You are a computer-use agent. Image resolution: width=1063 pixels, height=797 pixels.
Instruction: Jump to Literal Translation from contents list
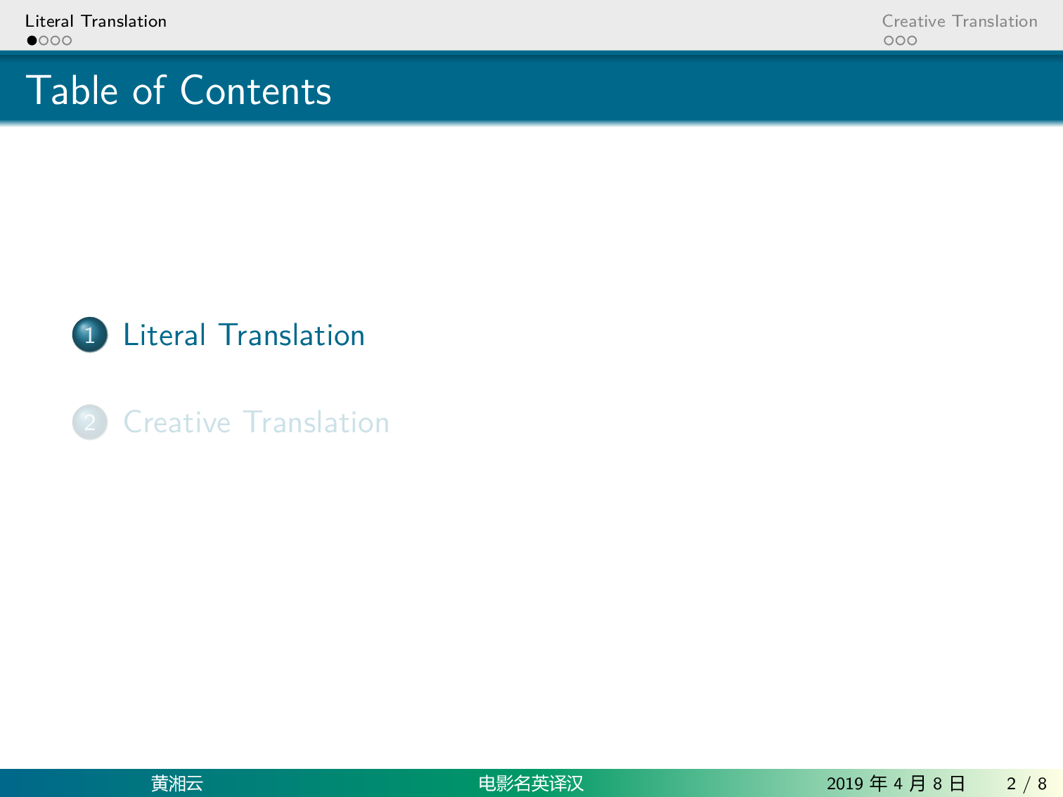pos(244,335)
